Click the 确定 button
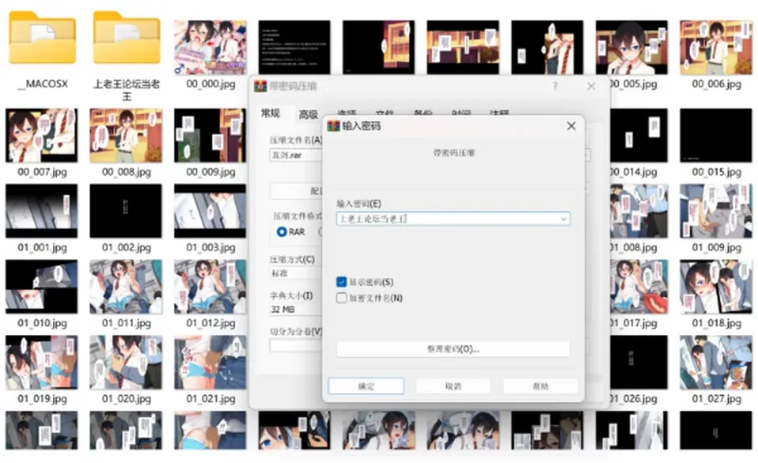The width and height of the screenshot is (758, 463). point(366,386)
